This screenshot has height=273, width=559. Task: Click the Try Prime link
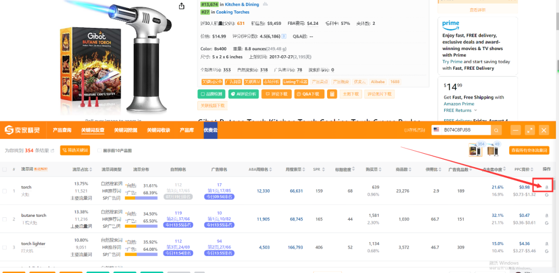pos(452,61)
